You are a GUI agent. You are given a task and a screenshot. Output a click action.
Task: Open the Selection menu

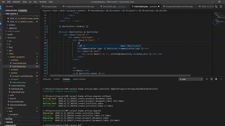tap(17, 2)
